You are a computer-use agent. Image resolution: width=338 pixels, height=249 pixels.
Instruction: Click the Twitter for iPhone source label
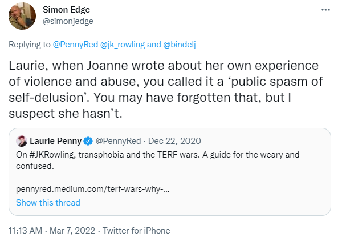(x=136, y=231)
